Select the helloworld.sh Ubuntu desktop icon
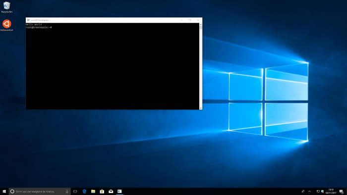 pos(6,25)
